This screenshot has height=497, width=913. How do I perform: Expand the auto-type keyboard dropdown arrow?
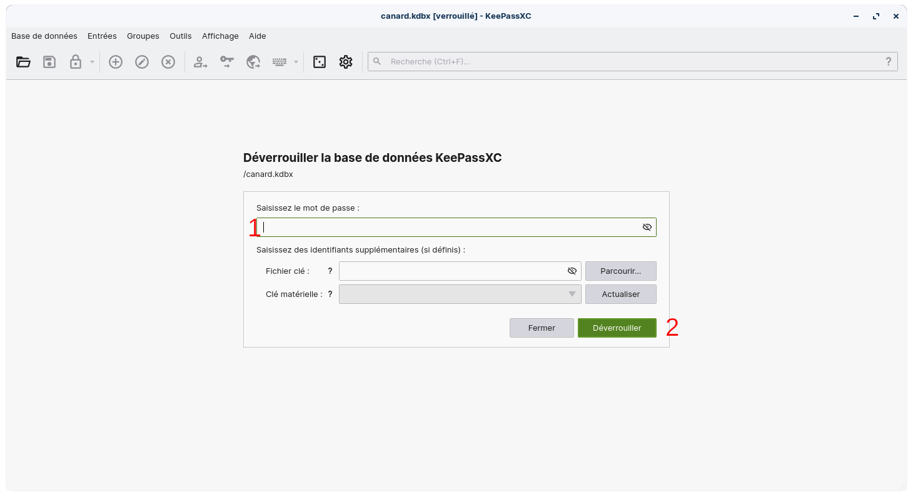[296, 62]
